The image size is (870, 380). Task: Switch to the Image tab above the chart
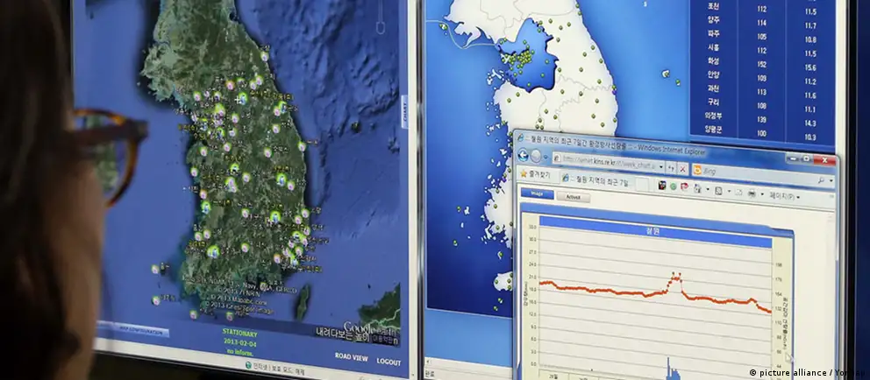[x=537, y=194]
